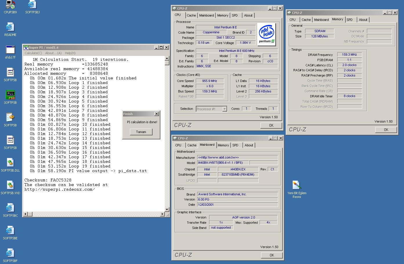Open the About...(A) menu in Super PI
The width and height of the screenshot is (404, 264).
tap(53, 53)
